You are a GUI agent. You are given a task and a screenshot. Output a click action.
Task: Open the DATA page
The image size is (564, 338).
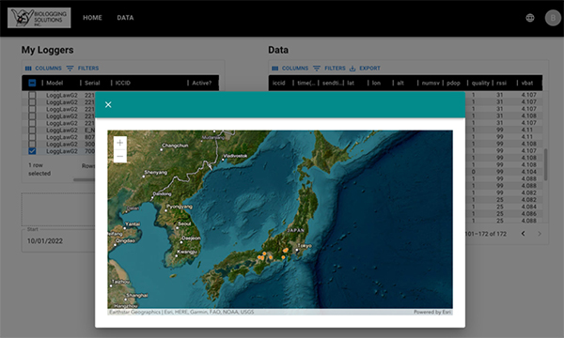click(125, 18)
